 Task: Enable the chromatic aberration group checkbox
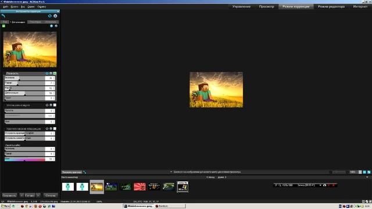pyautogui.click(x=55, y=129)
